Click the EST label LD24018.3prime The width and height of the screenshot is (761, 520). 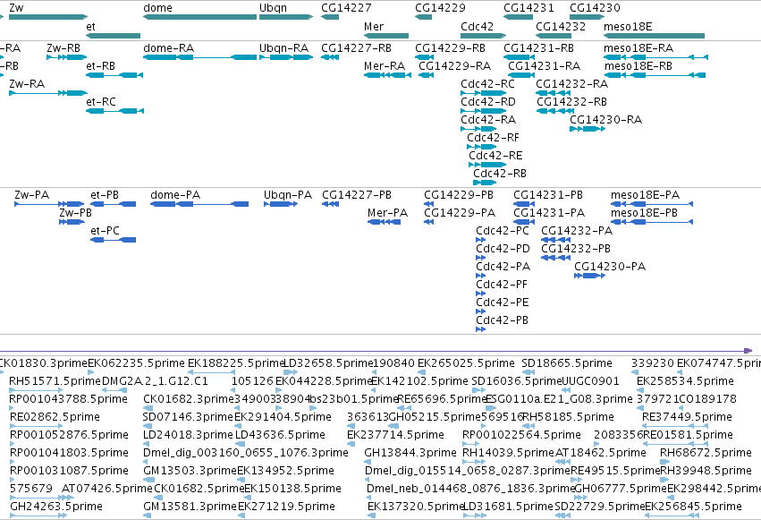click(188, 435)
